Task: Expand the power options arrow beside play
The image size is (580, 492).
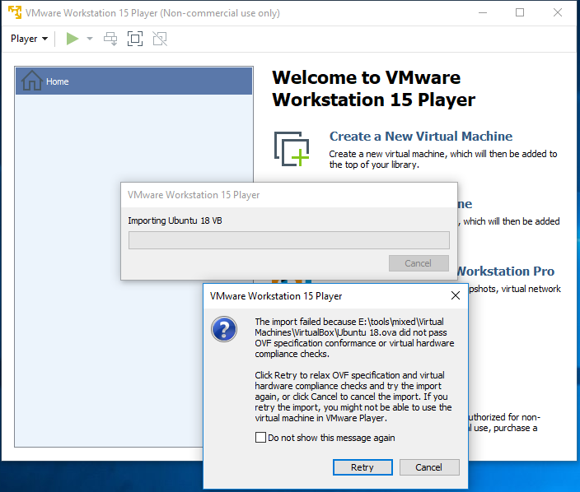Action: pos(90,39)
